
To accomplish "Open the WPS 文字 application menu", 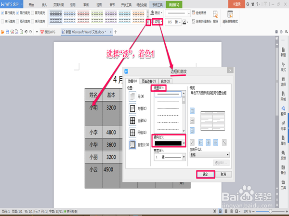I will 12,4.
